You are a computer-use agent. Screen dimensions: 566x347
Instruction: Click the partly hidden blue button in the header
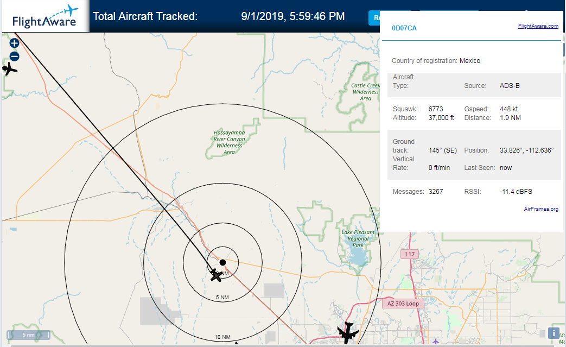[374, 18]
